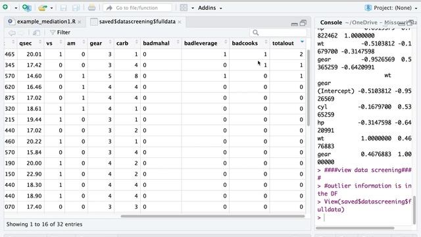
Task: Select the qsec value 16.46
Action: pos(34,87)
